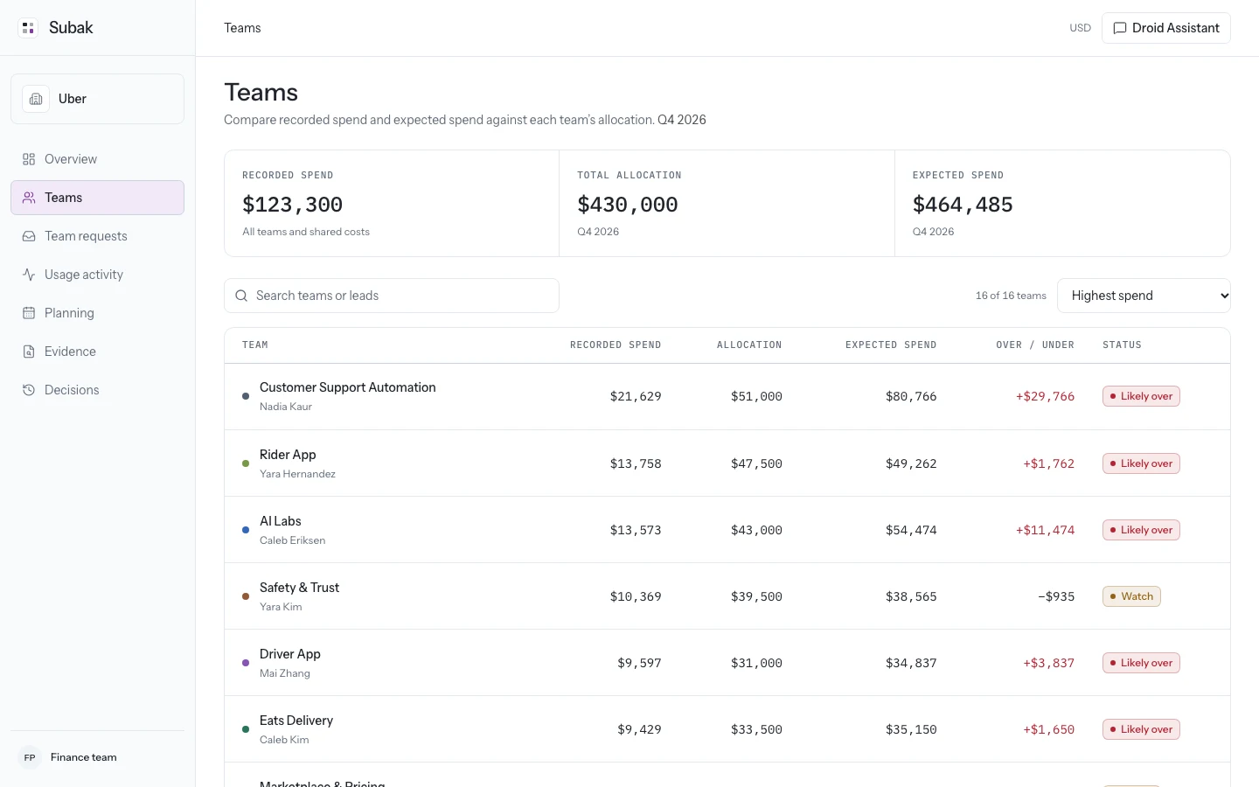This screenshot has width=1259, height=787.
Task: Click the Recorded Spend column header
Action: [616, 345]
